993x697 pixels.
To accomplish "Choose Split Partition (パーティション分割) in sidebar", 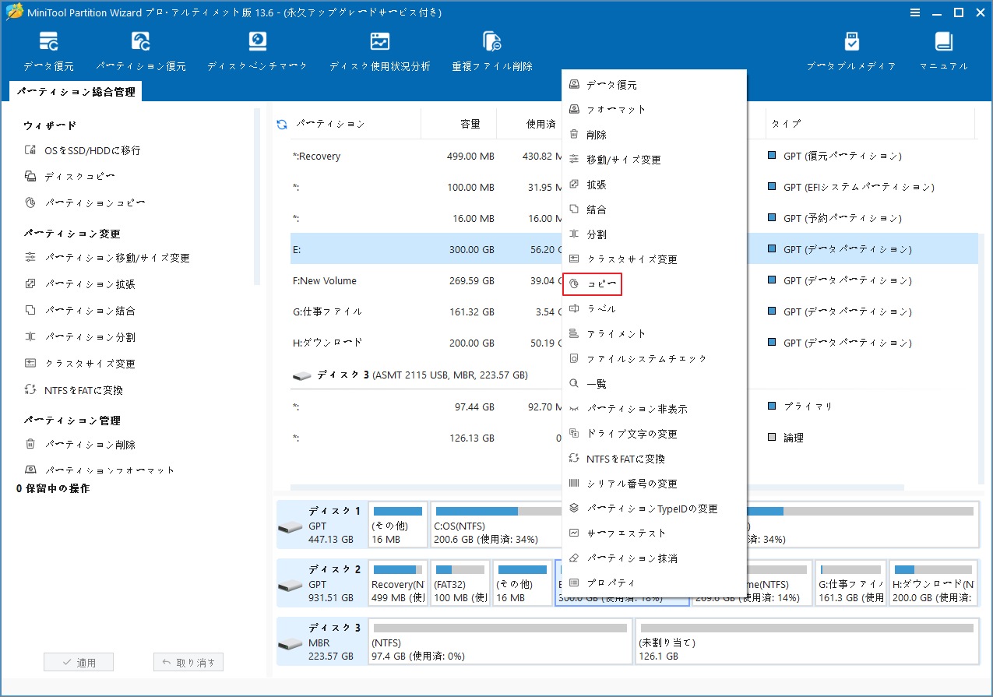I will [x=79, y=337].
